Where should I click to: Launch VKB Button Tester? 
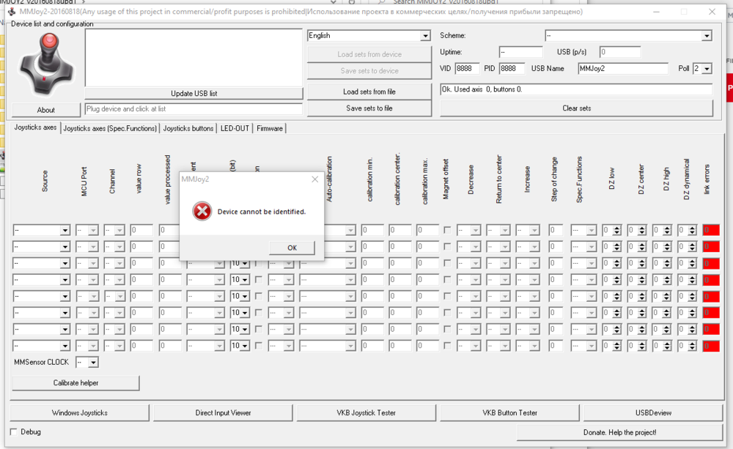coord(509,413)
